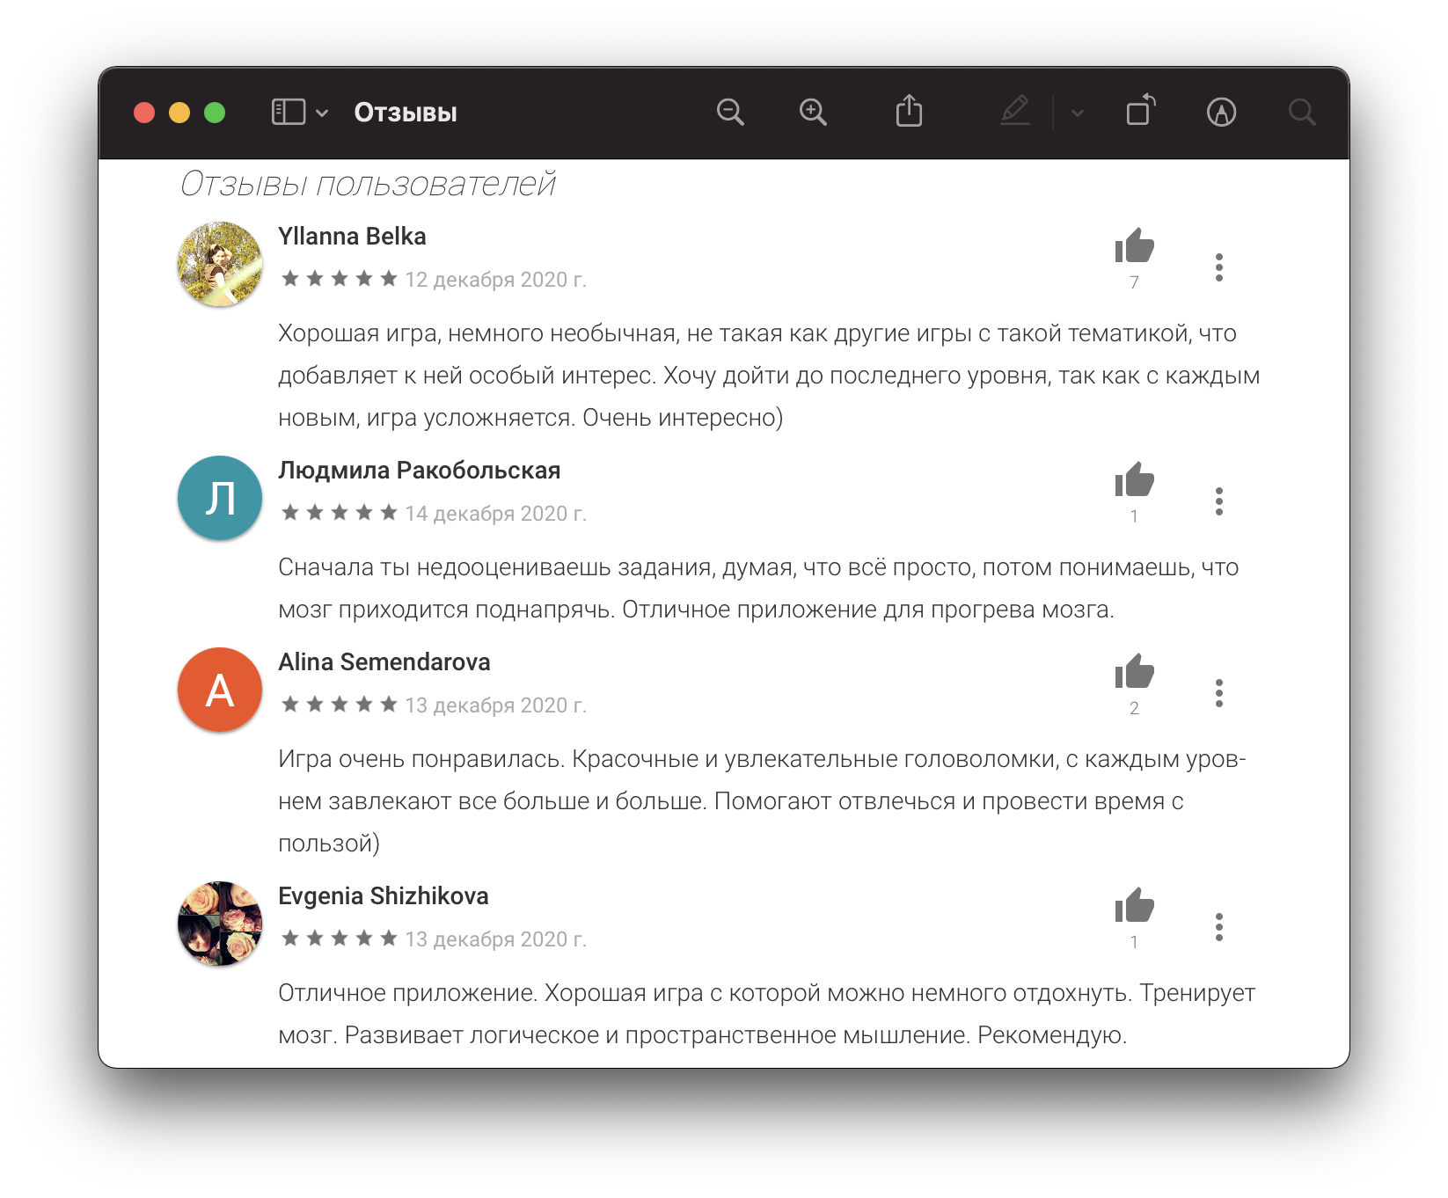Viewport: 1448px width, 1198px height.
Task: Click Yllanna Belka's profile photo avatar
Action: 220,264
